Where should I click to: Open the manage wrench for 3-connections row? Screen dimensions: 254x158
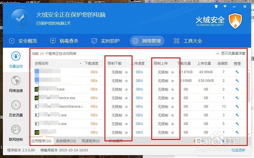[237, 115]
